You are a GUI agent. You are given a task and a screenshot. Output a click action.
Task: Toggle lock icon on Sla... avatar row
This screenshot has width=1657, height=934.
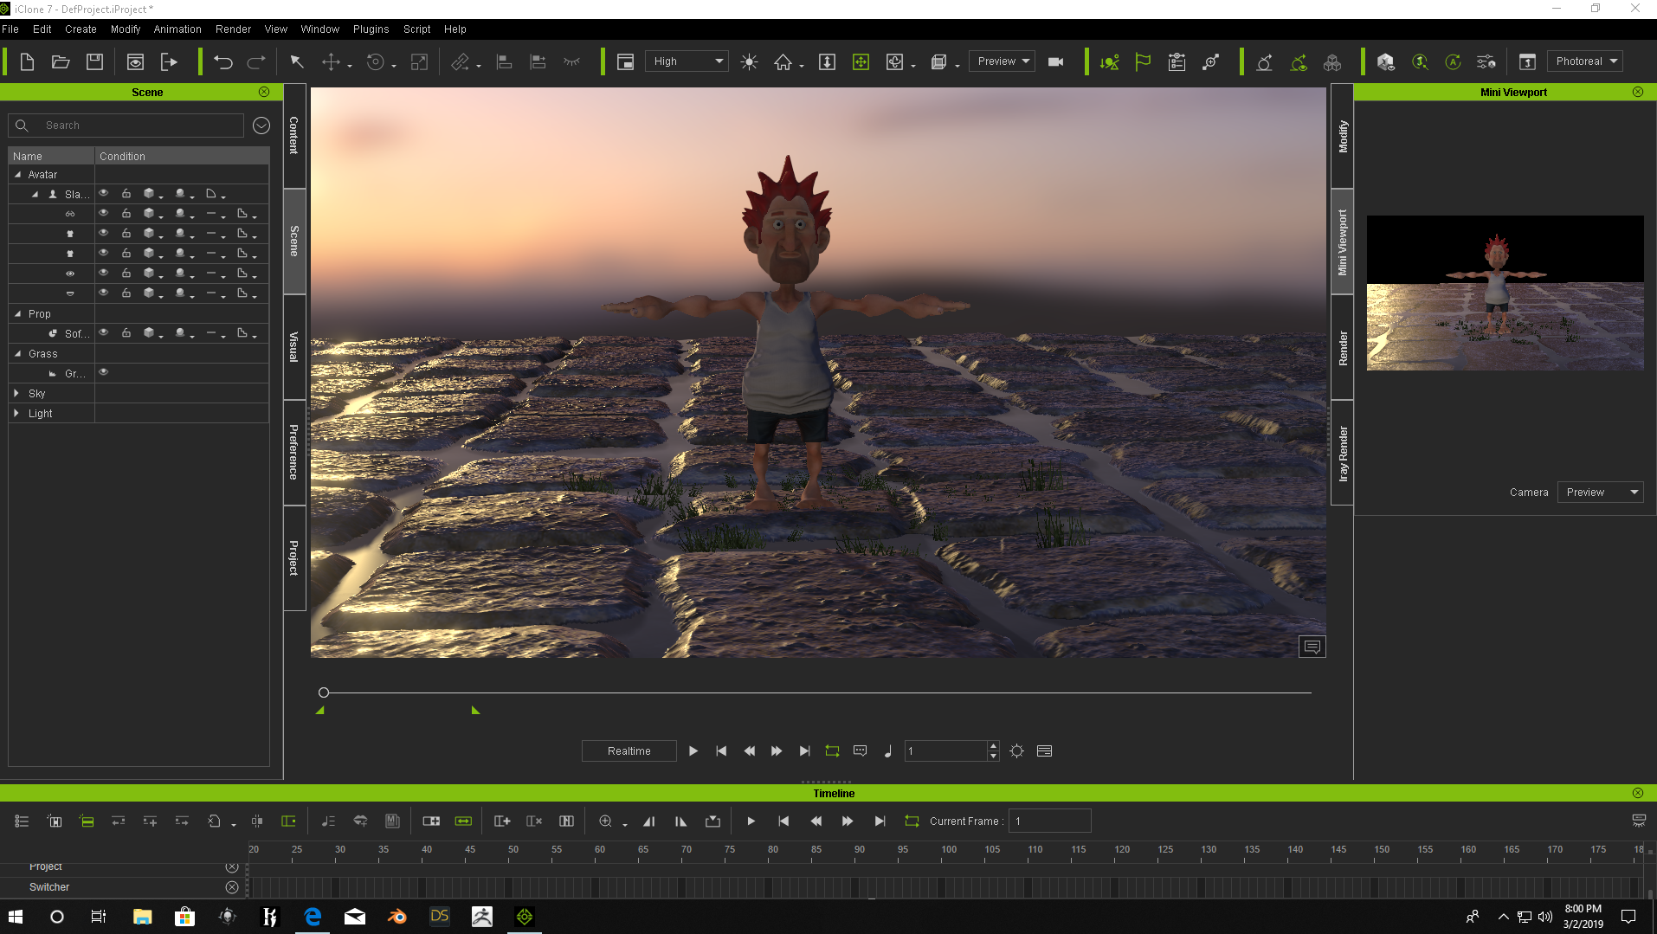(126, 193)
